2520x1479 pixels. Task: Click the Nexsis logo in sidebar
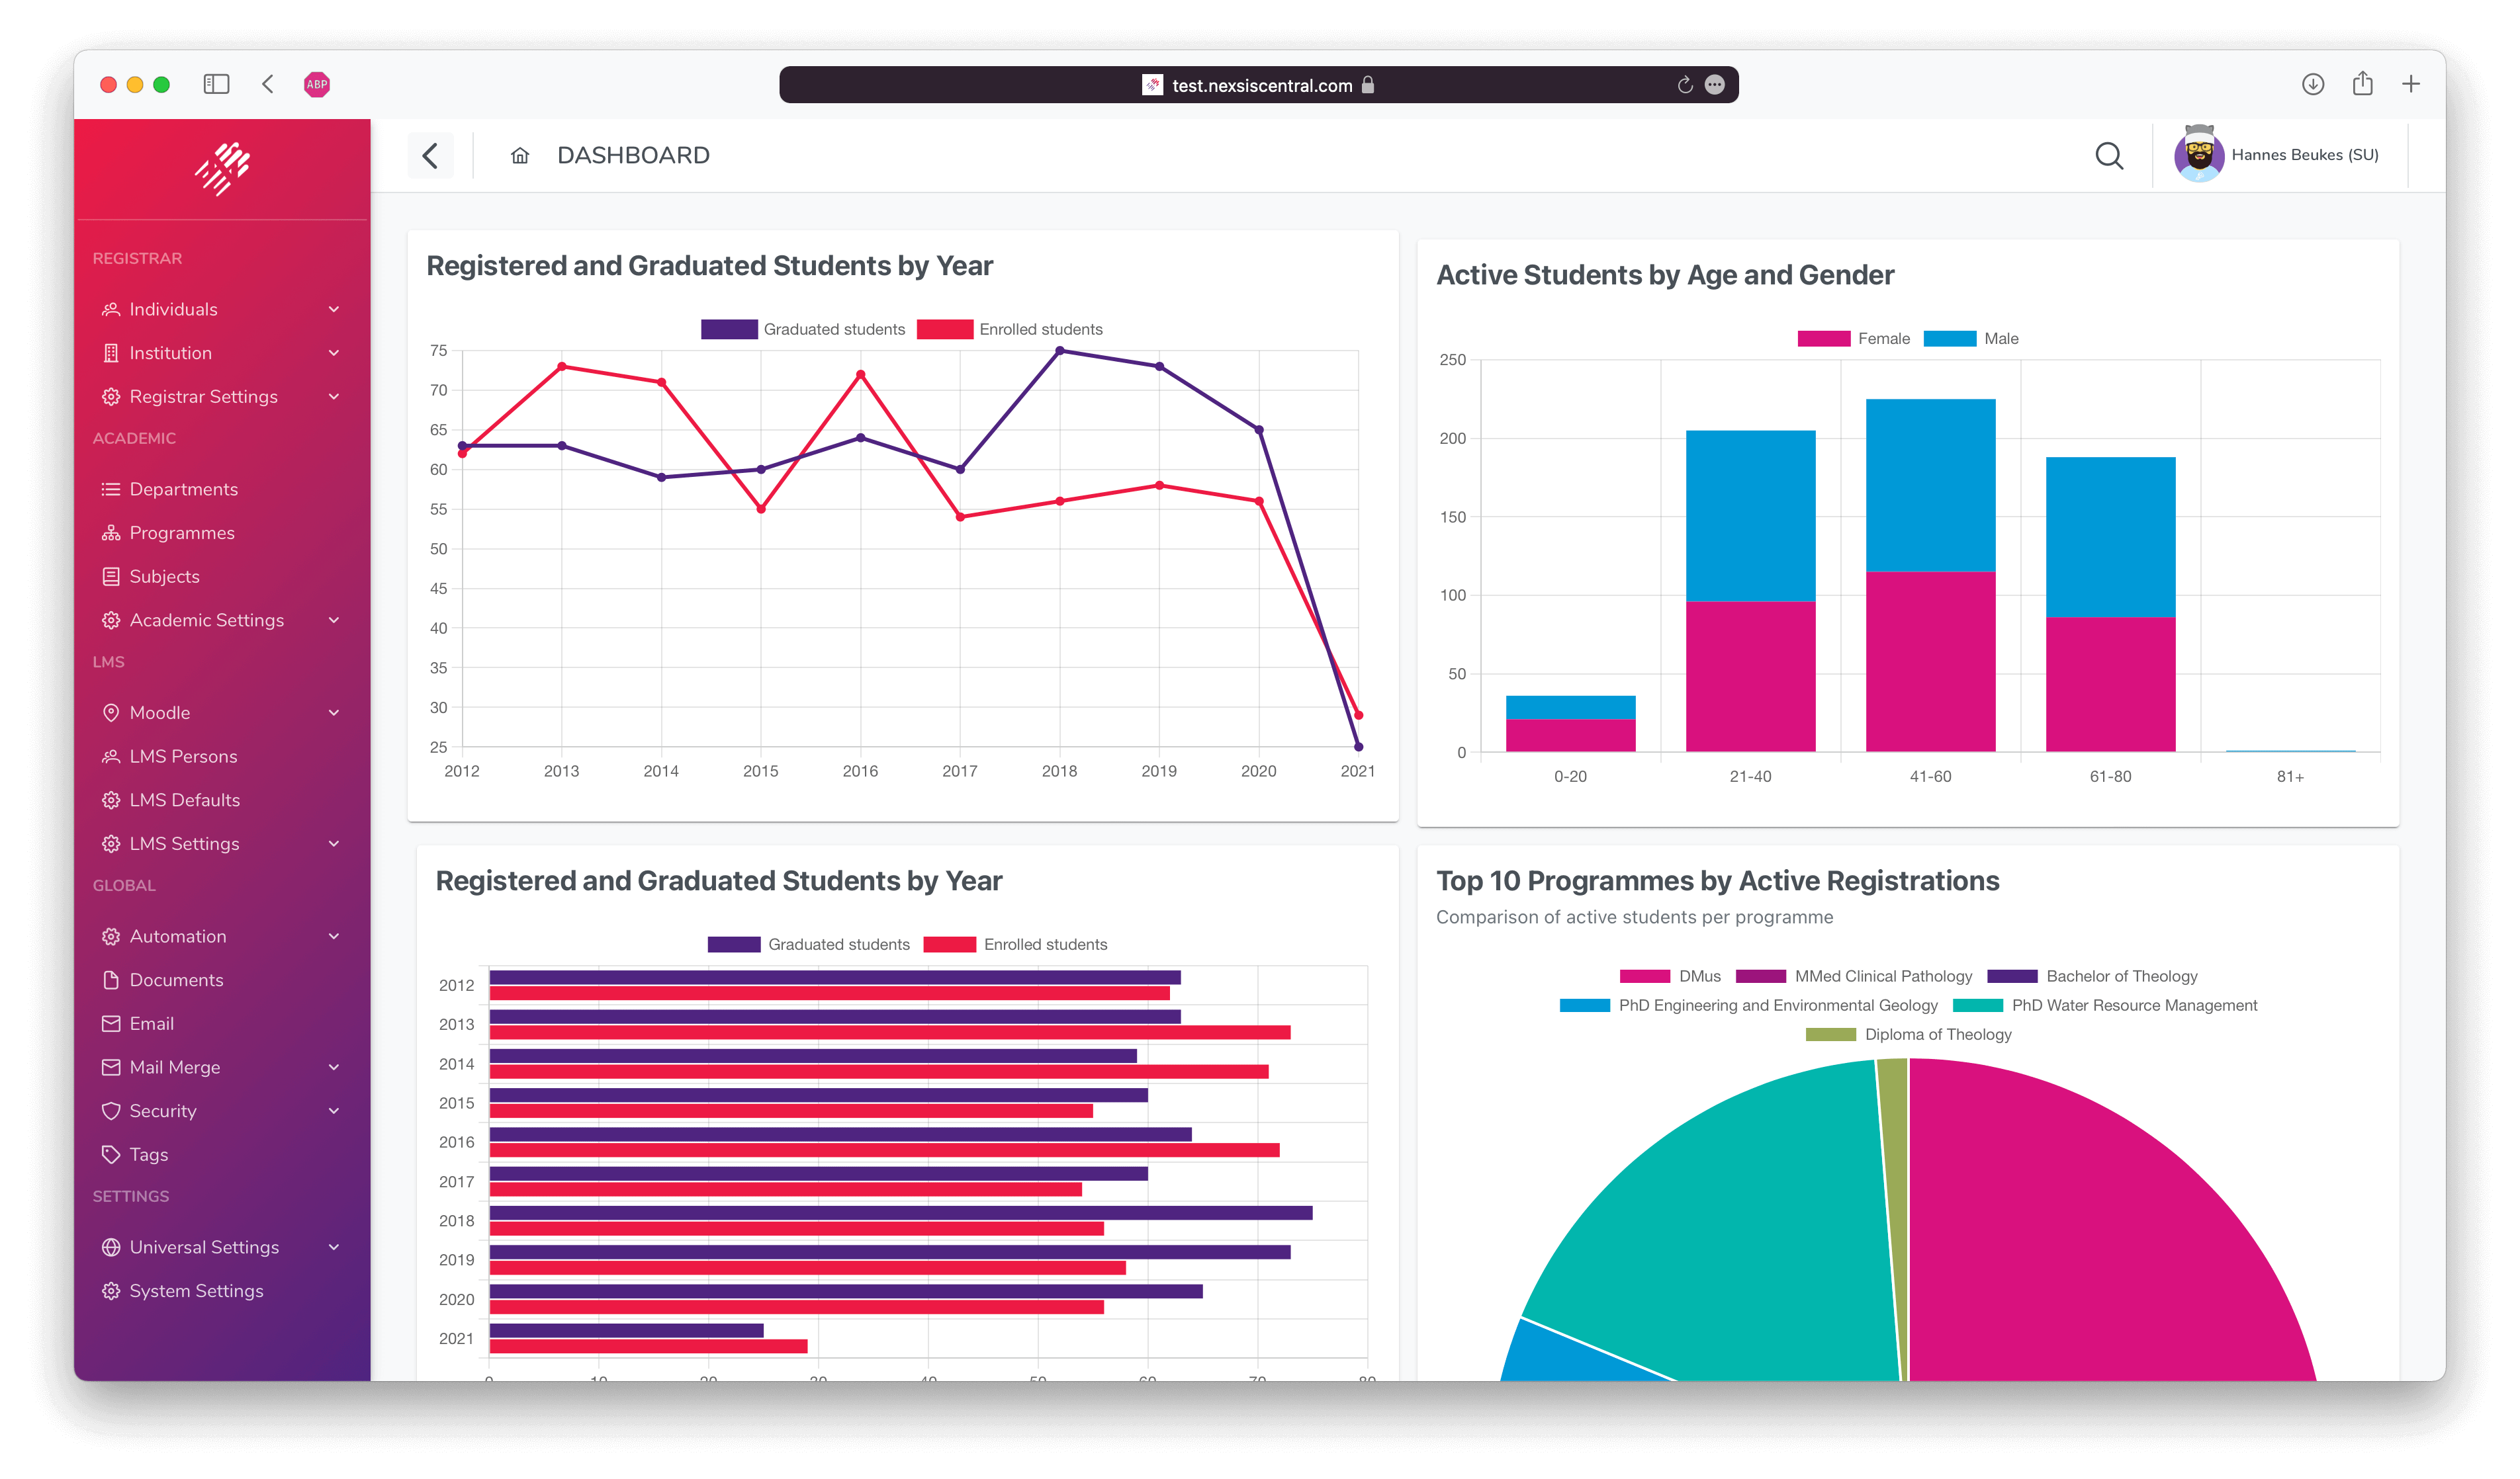(222, 168)
